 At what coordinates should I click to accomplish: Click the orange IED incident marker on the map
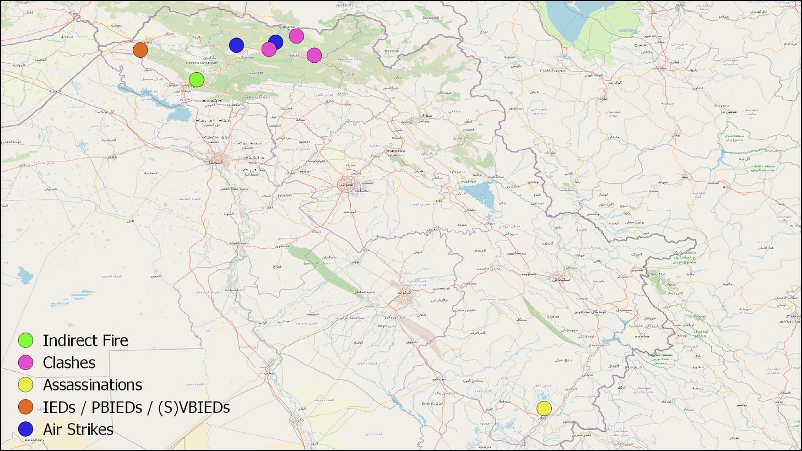pos(140,50)
